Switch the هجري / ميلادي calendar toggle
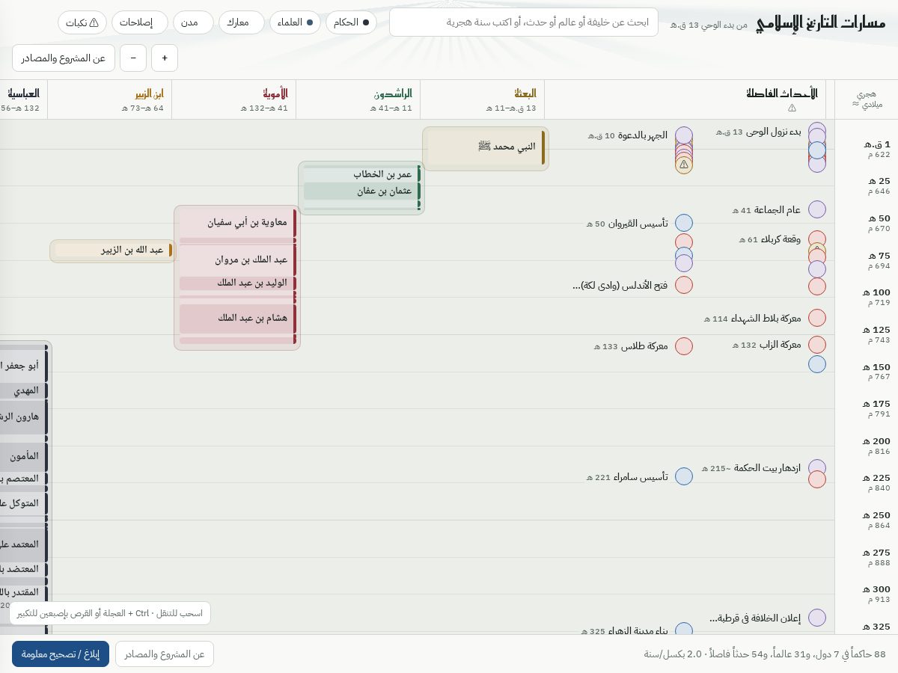The image size is (898, 673). 867,99
